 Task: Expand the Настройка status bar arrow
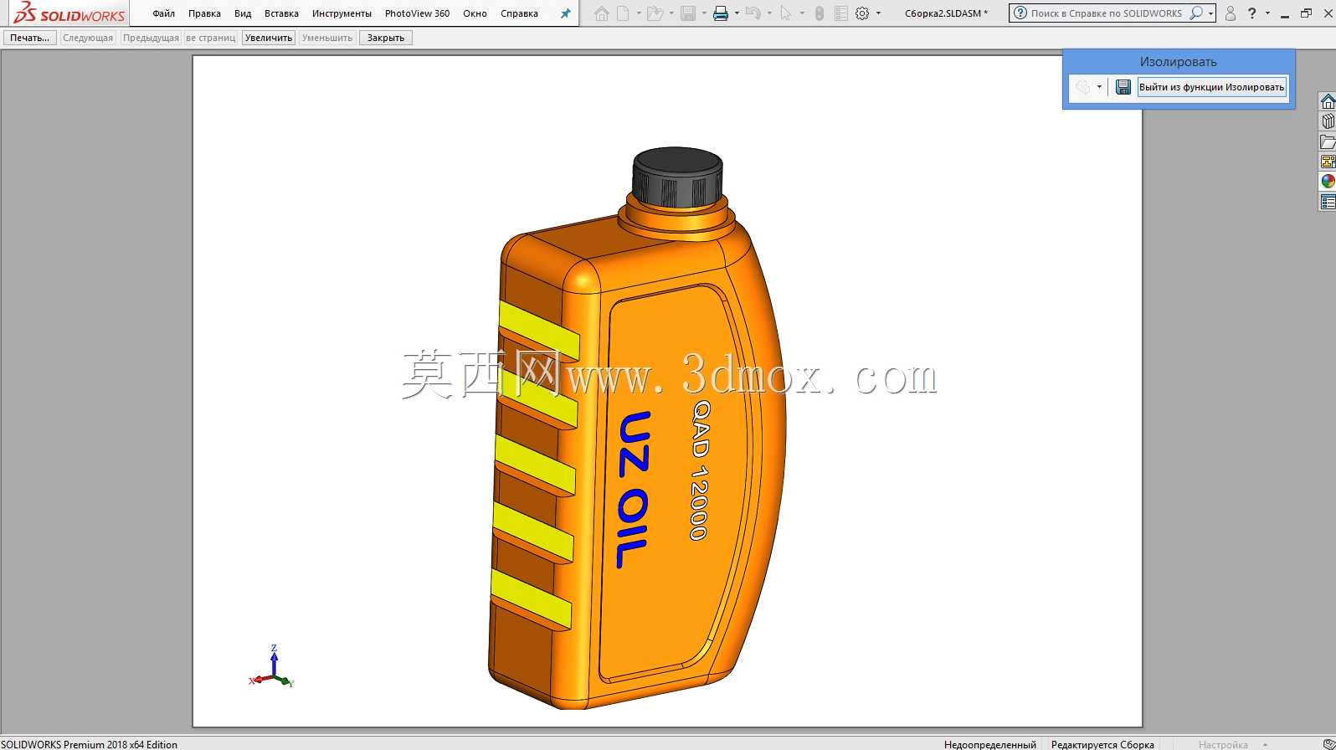(x=1265, y=744)
